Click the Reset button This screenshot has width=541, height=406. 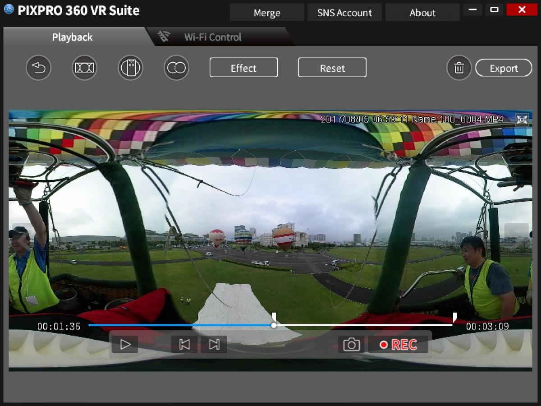(332, 68)
